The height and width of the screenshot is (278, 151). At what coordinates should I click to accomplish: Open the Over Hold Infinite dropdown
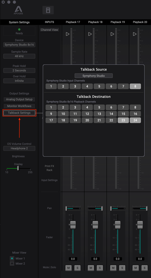pos(19,81)
